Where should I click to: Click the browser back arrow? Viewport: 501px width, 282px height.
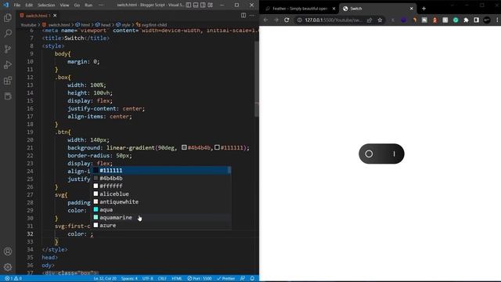(x=266, y=20)
